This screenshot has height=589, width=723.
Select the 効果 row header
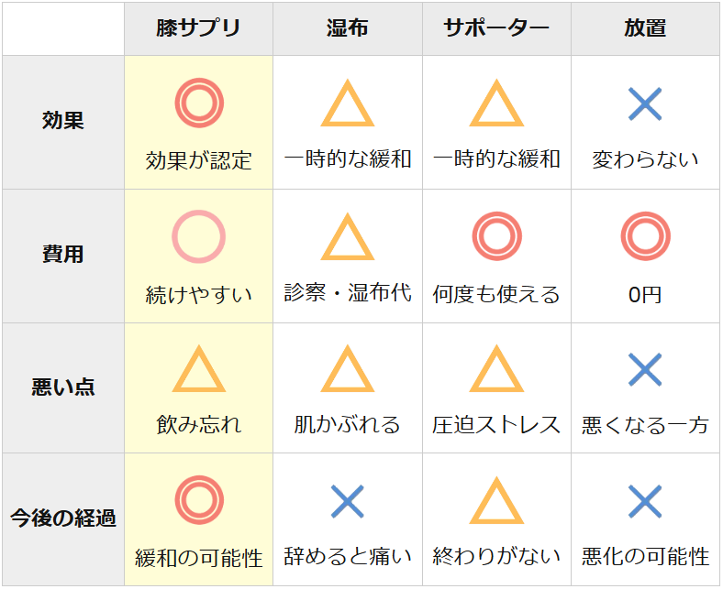click(x=63, y=122)
